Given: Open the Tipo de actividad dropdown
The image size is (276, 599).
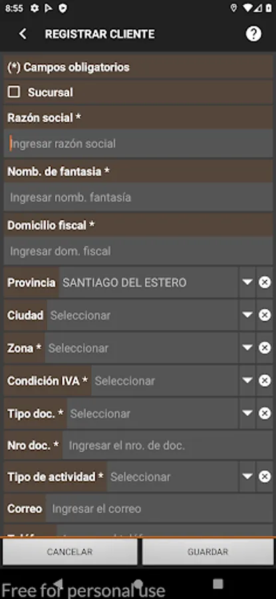Looking at the screenshot, I should coord(247,477).
